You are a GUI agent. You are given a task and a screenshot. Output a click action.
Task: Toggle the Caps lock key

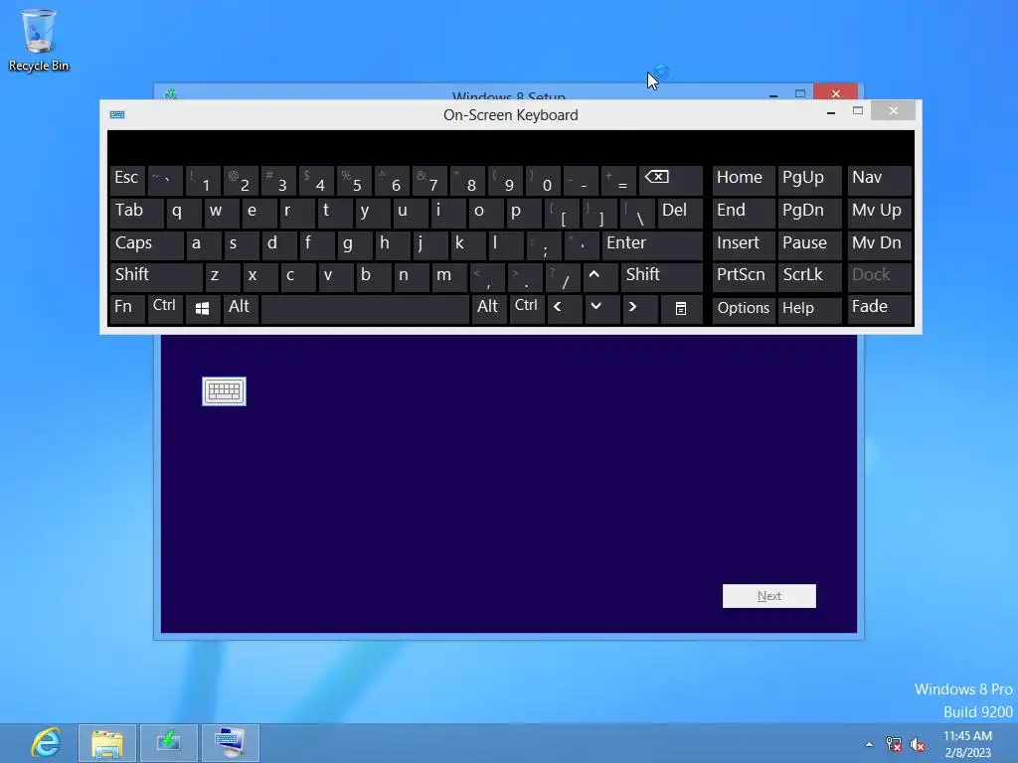tap(147, 244)
